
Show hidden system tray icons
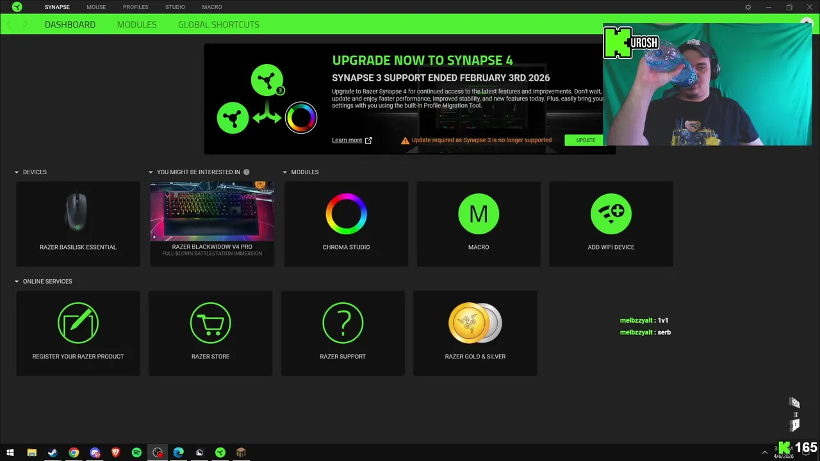point(764,453)
